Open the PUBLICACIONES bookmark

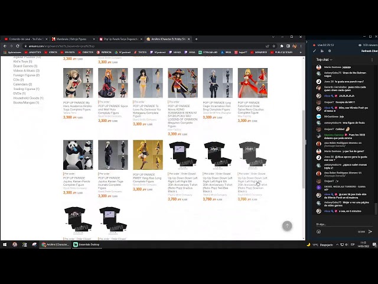coord(282,52)
